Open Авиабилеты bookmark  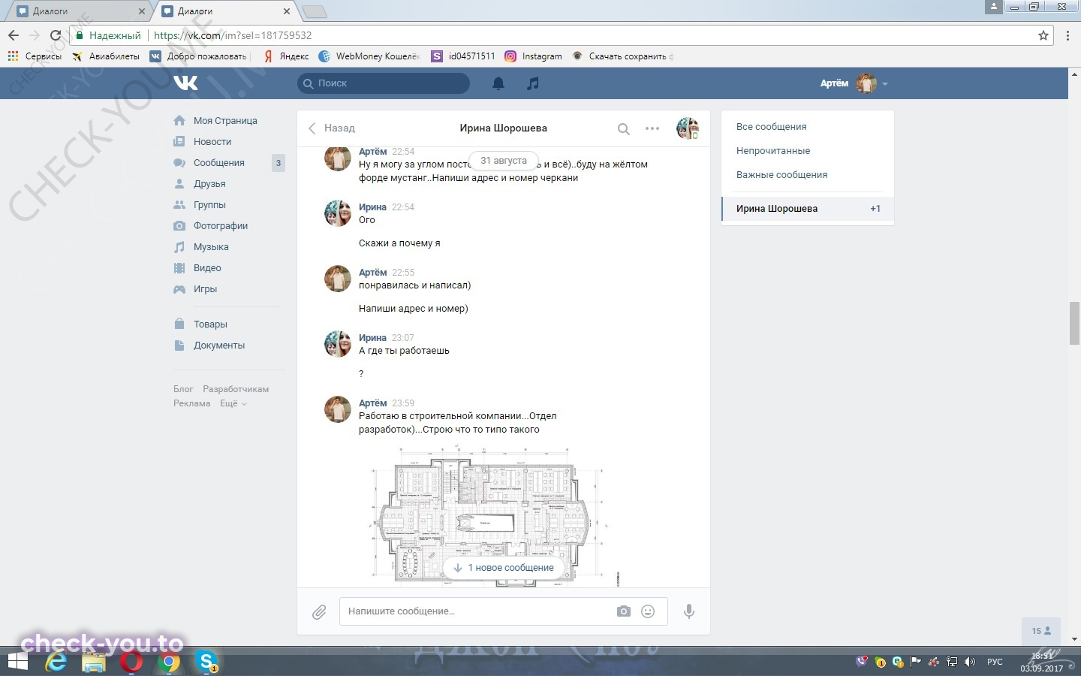pyautogui.click(x=106, y=56)
